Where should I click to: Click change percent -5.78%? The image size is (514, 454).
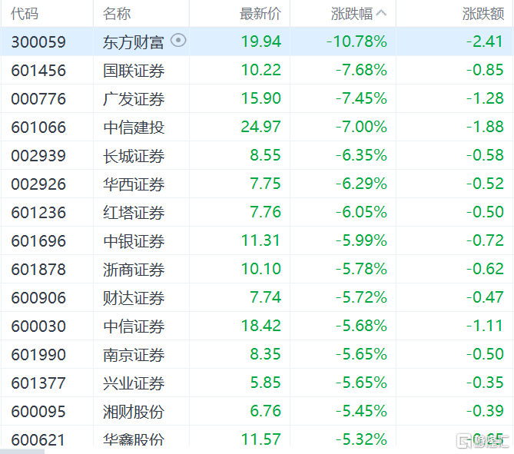(x=361, y=269)
